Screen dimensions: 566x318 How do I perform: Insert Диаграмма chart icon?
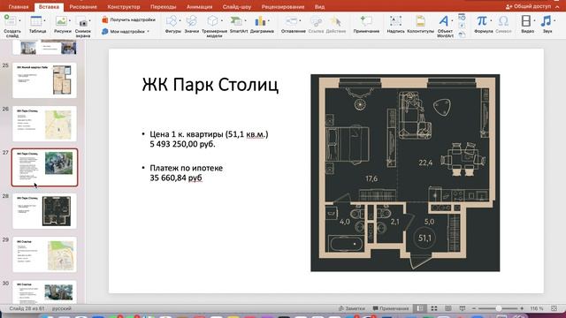point(260,21)
